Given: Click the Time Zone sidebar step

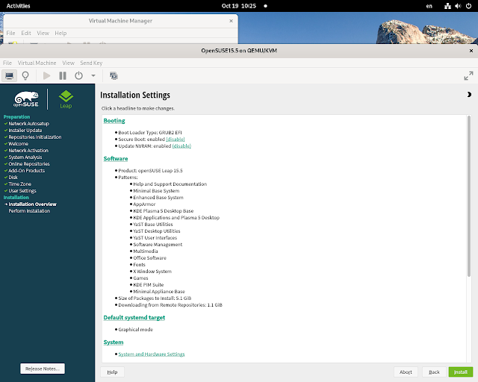Looking at the screenshot, I should pyautogui.click(x=20, y=184).
